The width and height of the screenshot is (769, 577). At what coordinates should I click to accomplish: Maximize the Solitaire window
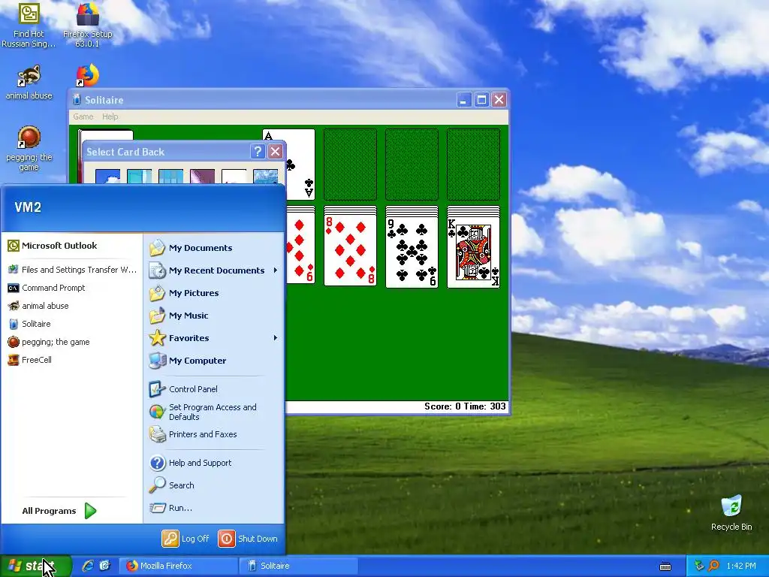click(x=481, y=100)
